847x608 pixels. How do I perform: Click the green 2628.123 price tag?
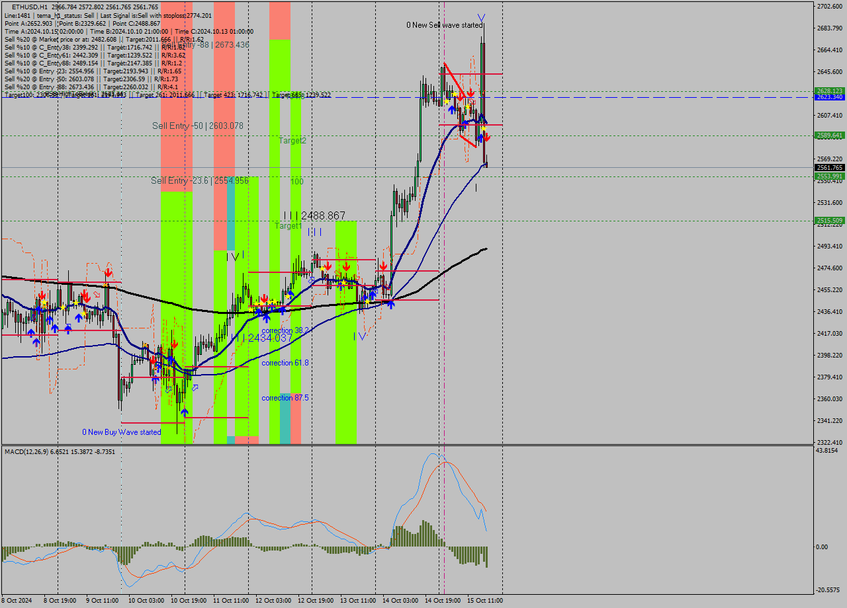coord(830,91)
